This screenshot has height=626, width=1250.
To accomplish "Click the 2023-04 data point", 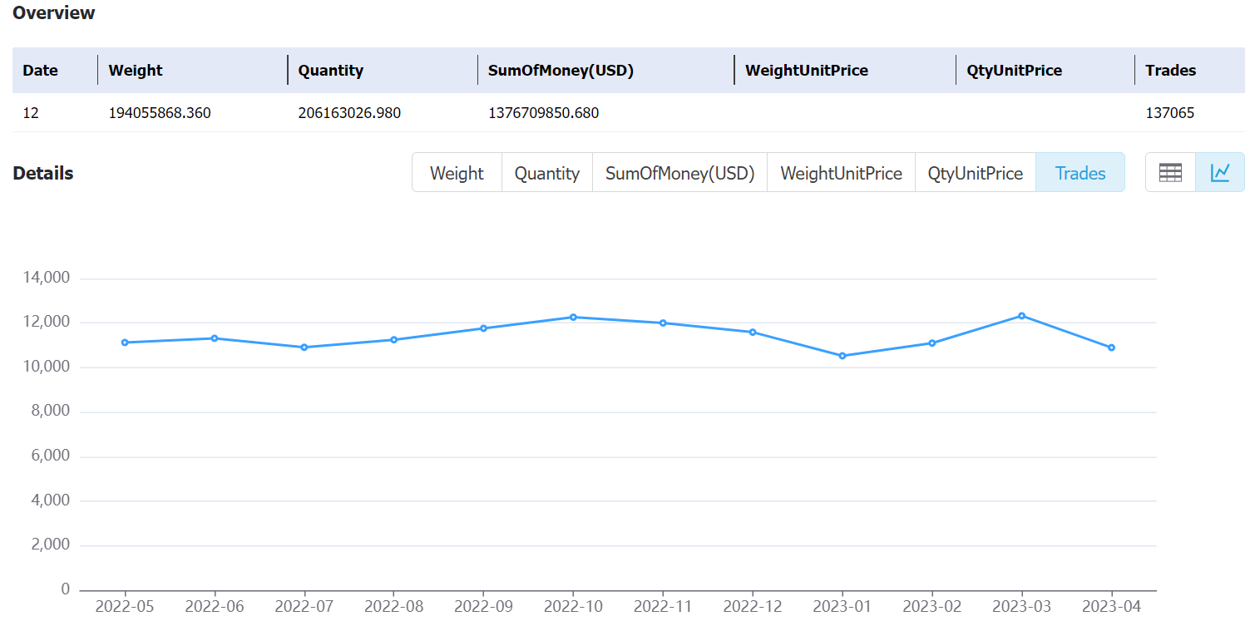I will (x=1112, y=348).
